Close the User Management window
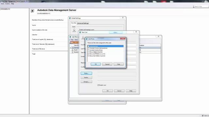209x117 pixels. point(158,36)
